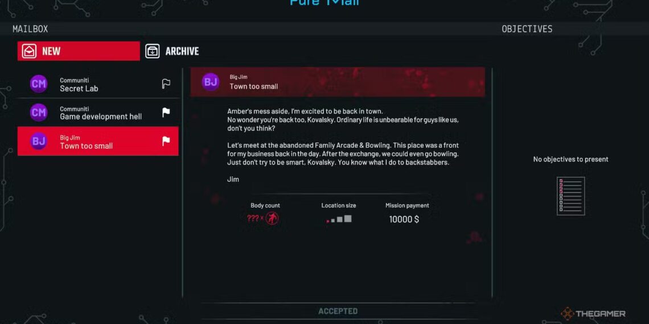
Task: Click CM avatar of Secret Lab mail
Action: (39, 84)
